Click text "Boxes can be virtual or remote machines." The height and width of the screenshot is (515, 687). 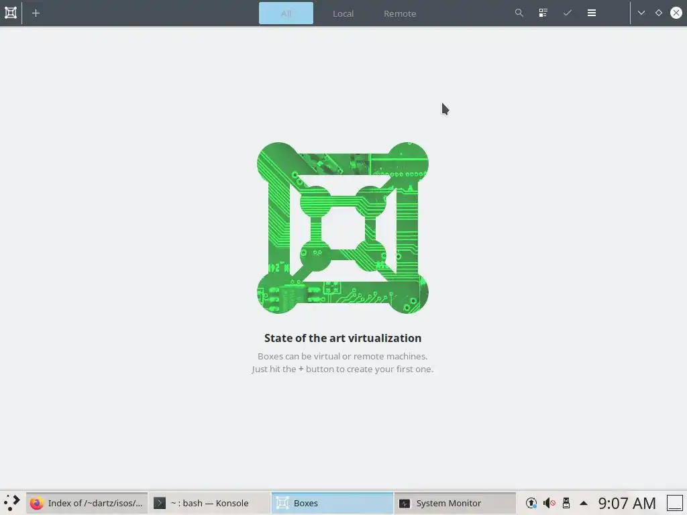[343, 356]
